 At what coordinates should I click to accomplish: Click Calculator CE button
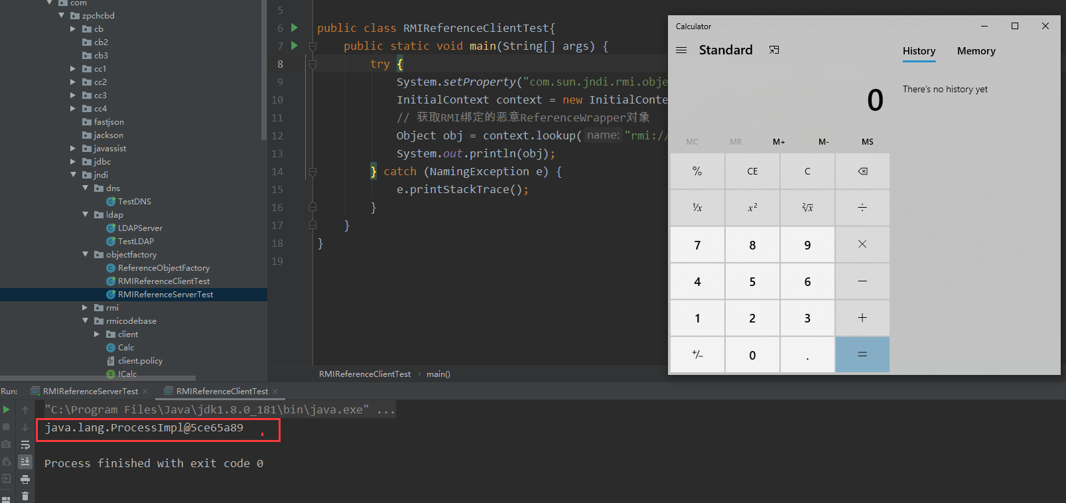pyautogui.click(x=752, y=171)
